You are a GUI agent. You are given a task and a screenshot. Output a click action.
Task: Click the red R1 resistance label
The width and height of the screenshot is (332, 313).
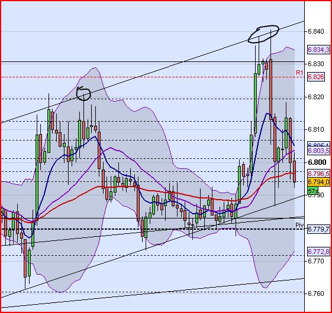coord(299,73)
